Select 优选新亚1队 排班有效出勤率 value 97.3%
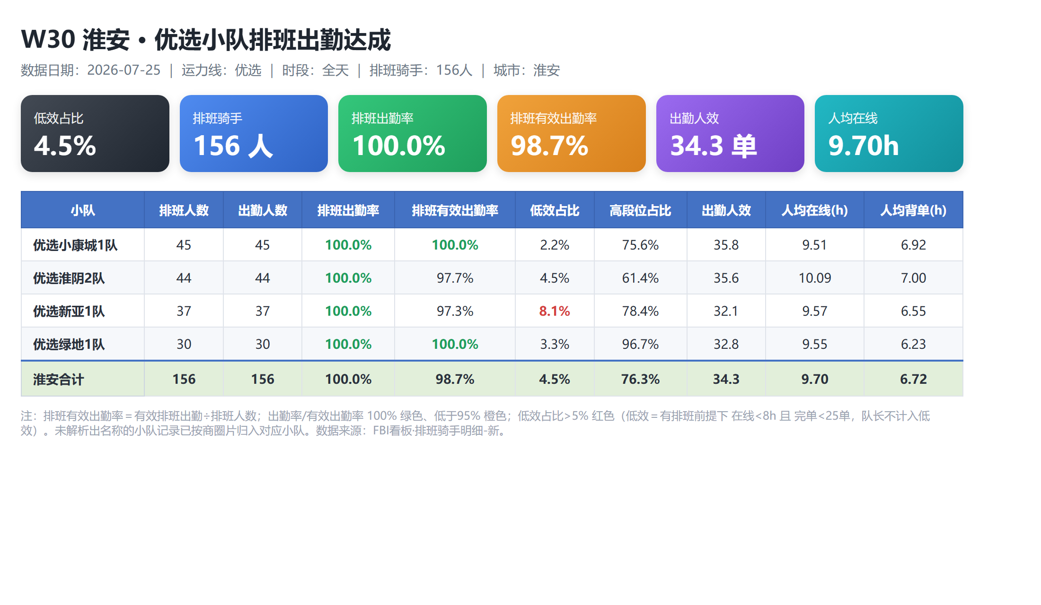This screenshot has width=1041, height=605. tap(455, 311)
